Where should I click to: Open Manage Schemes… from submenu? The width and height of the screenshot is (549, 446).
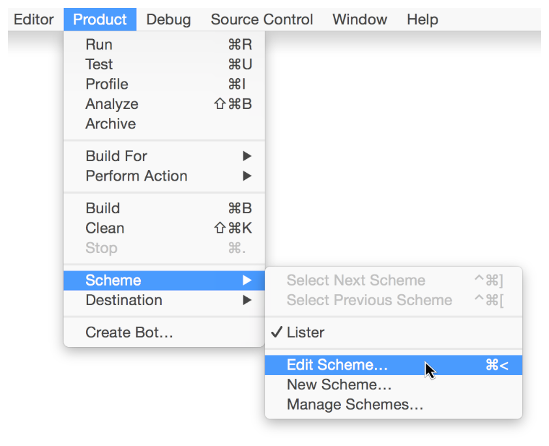(355, 404)
